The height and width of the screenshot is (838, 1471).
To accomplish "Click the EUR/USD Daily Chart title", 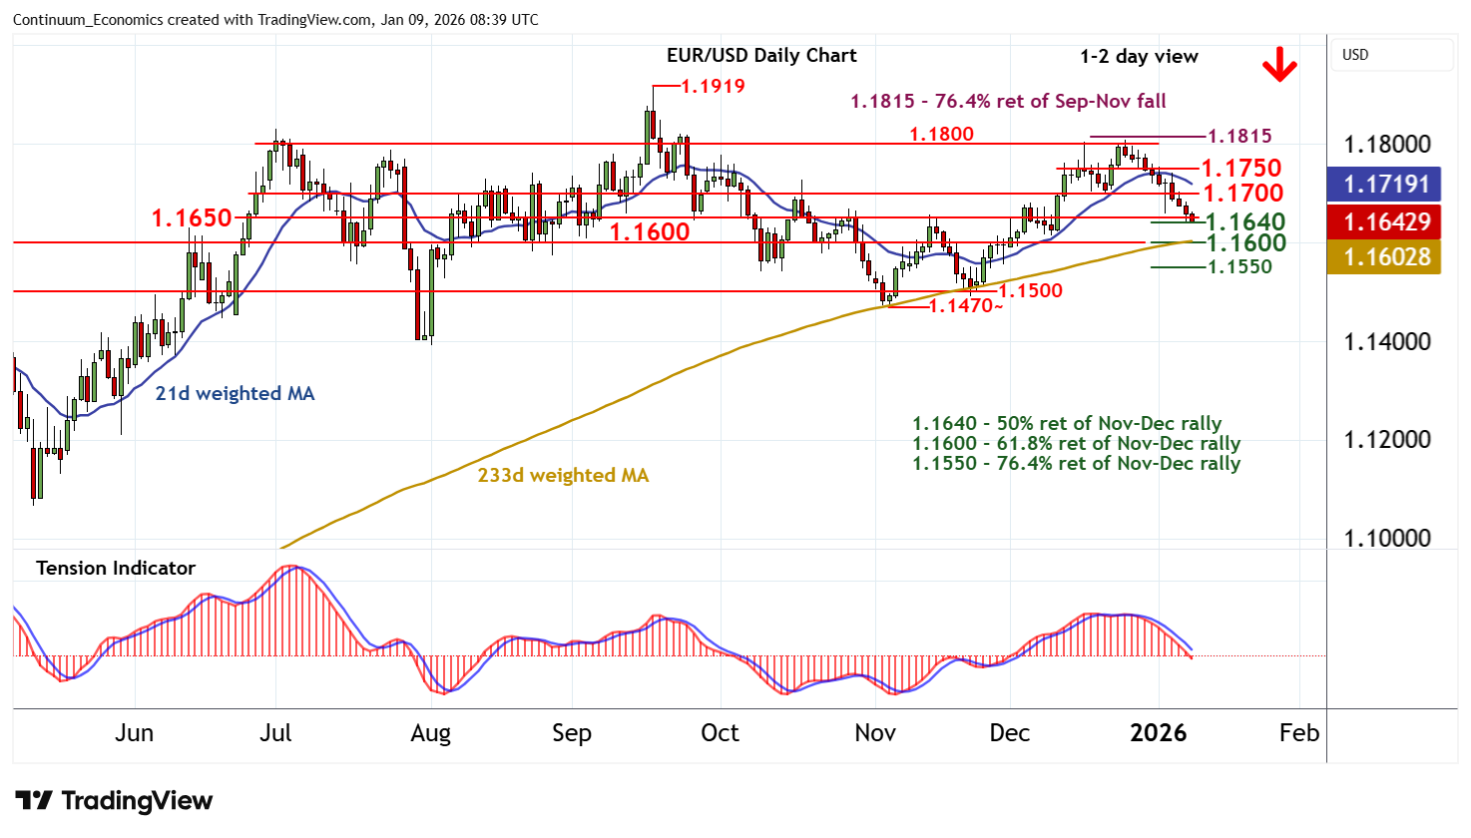I will coord(761,56).
